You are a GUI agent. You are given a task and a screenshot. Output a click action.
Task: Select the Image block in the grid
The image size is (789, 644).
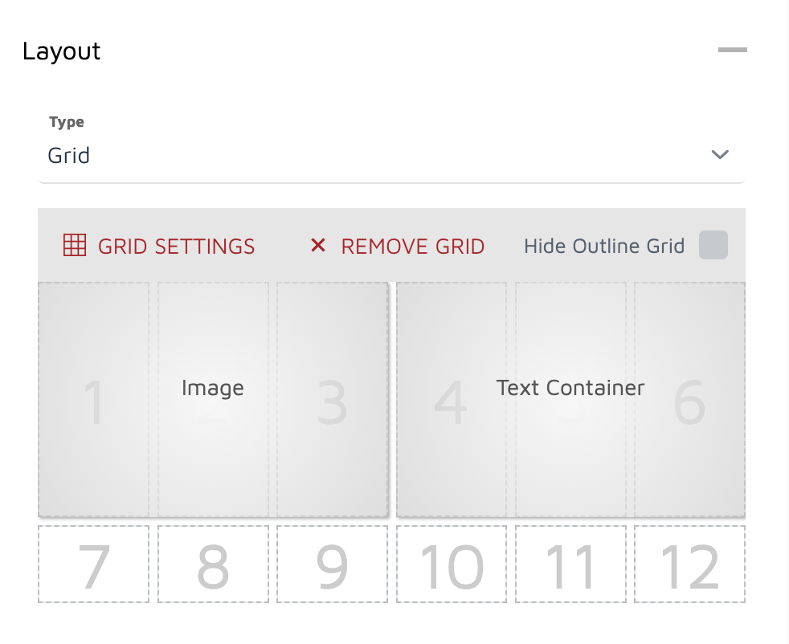coord(213,388)
